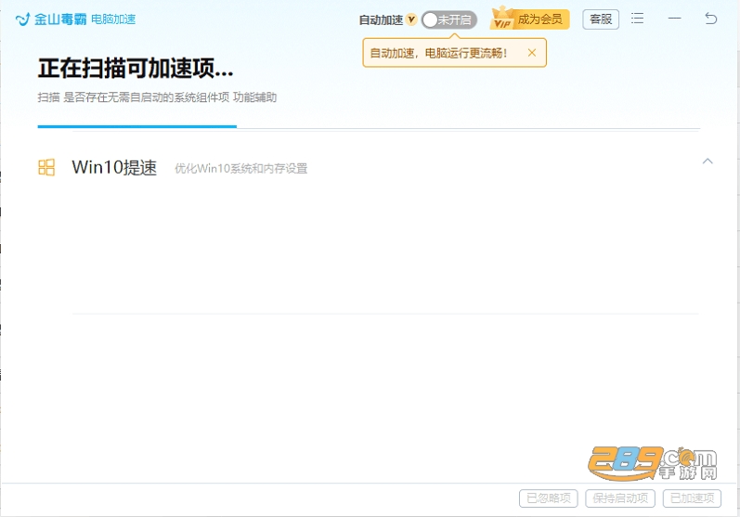Screen dimensions: 740x517
Task: Click the 正在扫描可加速项 heading
Action: click(136, 69)
